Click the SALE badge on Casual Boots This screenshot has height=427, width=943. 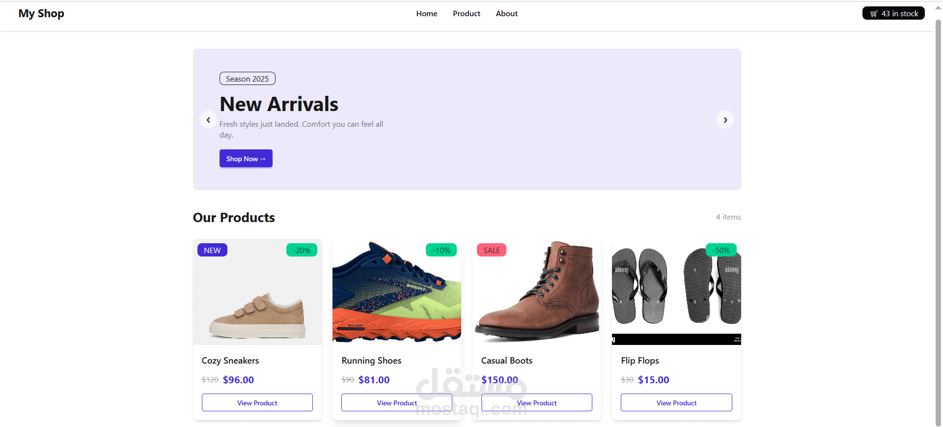(x=492, y=250)
